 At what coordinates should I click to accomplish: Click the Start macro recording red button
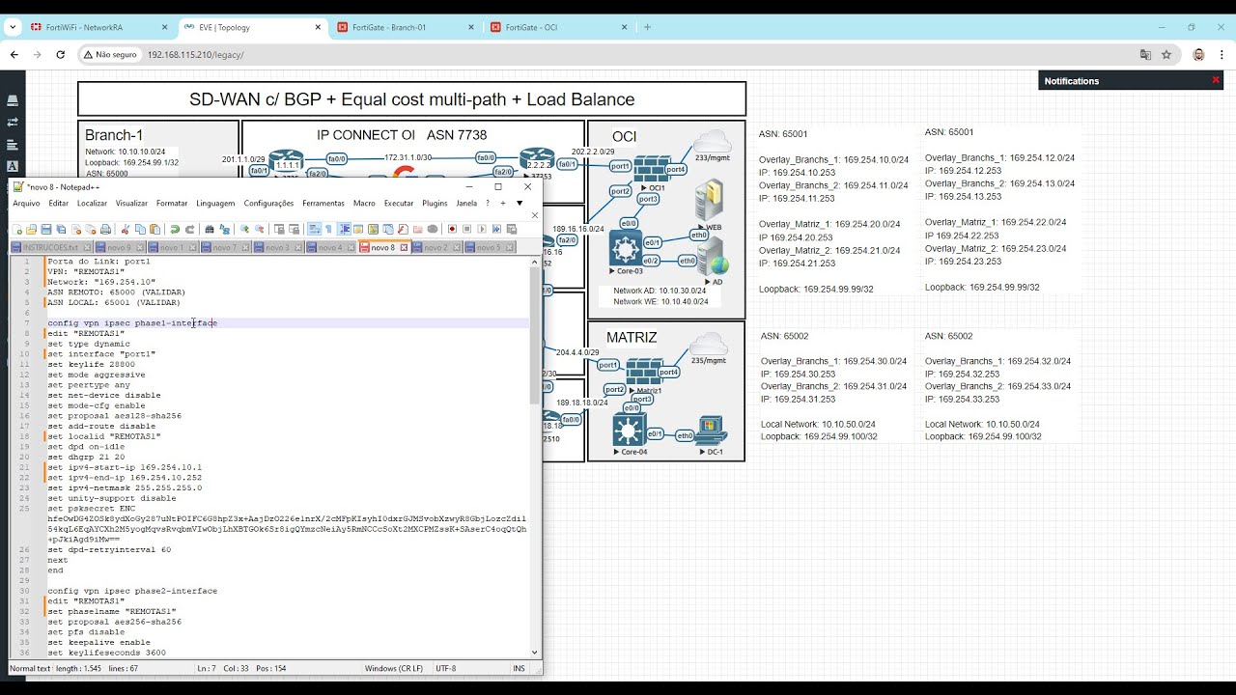click(x=452, y=230)
